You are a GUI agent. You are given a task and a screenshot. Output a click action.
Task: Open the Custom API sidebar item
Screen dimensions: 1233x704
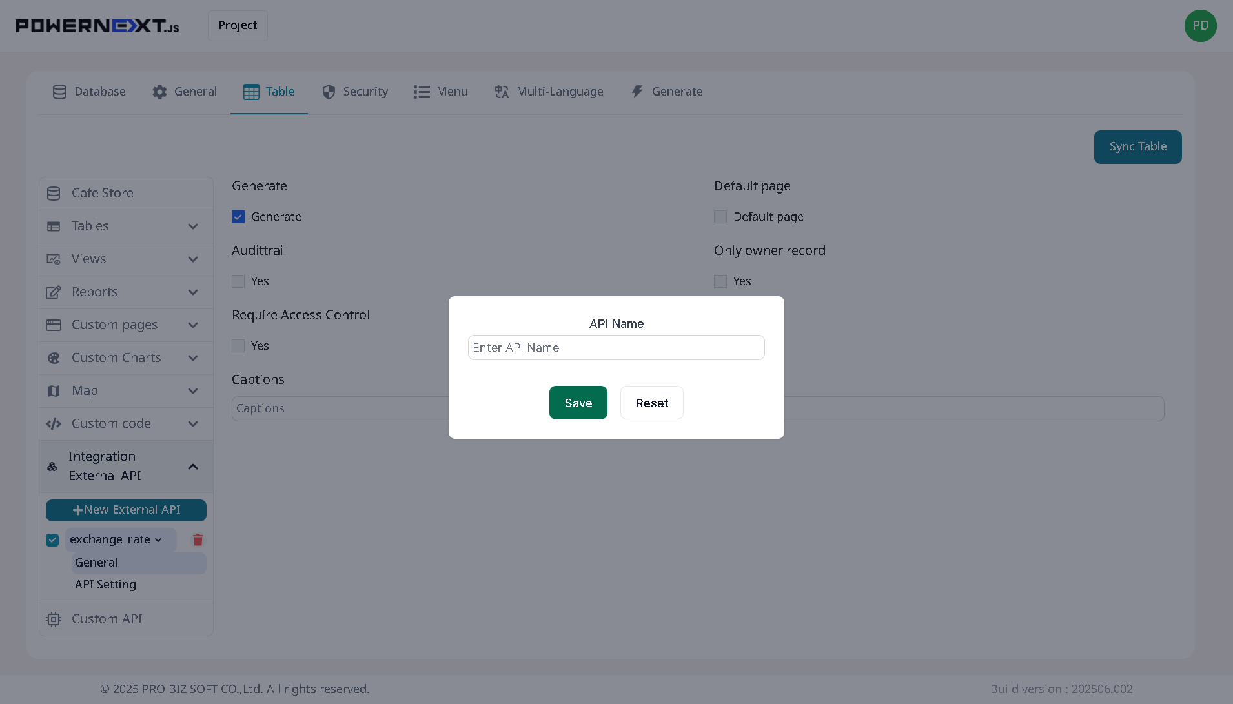pos(126,619)
